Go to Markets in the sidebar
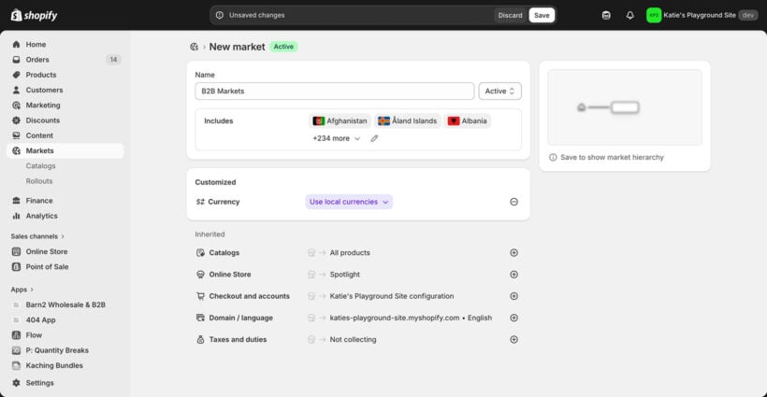The image size is (767, 397). point(65,151)
